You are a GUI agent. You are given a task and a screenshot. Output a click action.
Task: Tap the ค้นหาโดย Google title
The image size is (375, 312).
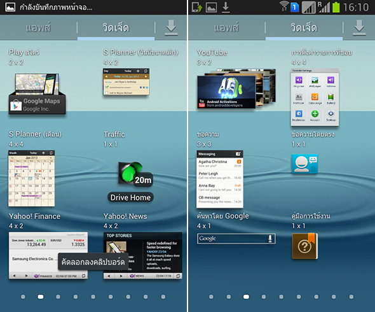pyautogui.click(x=222, y=216)
